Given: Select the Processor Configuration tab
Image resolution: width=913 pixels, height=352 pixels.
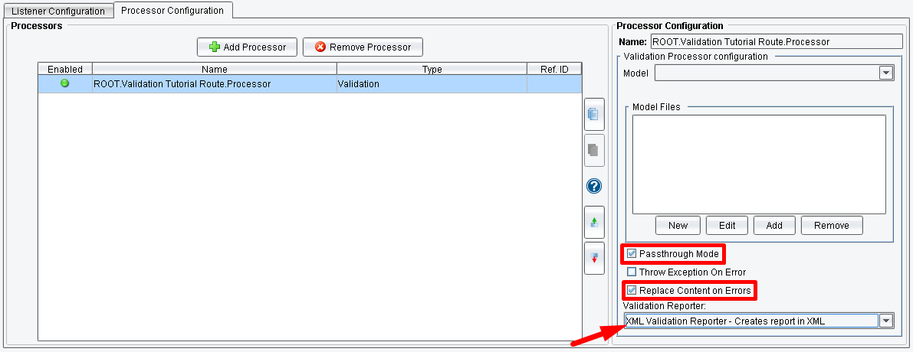Looking at the screenshot, I should [172, 11].
